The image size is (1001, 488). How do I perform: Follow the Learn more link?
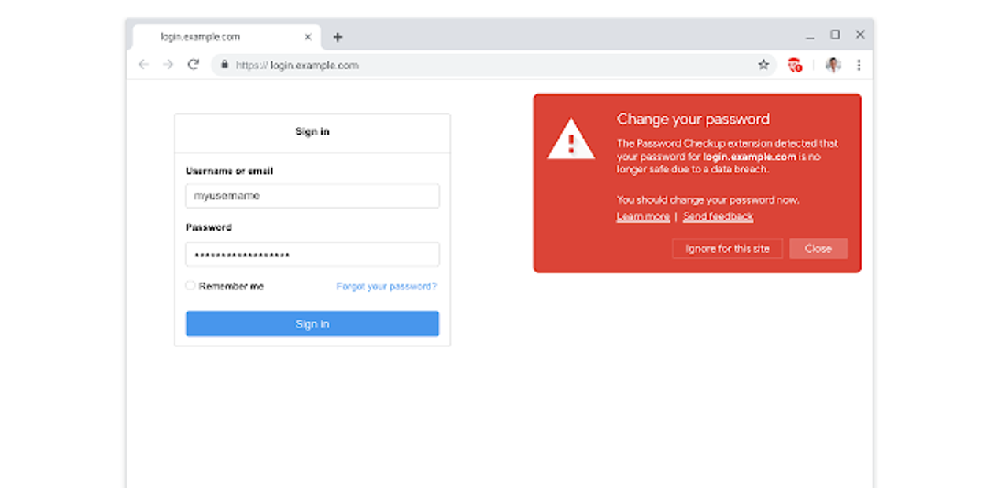(643, 216)
